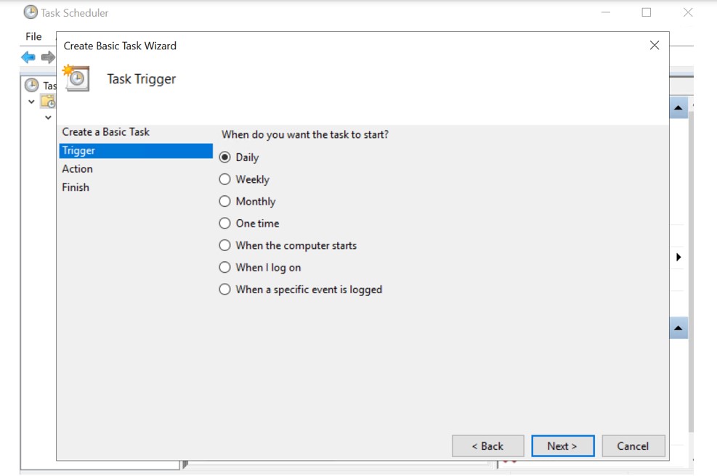Image resolution: width=717 pixels, height=476 pixels.
Task: Select the Monthly radio button
Action: pyautogui.click(x=225, y=202)
